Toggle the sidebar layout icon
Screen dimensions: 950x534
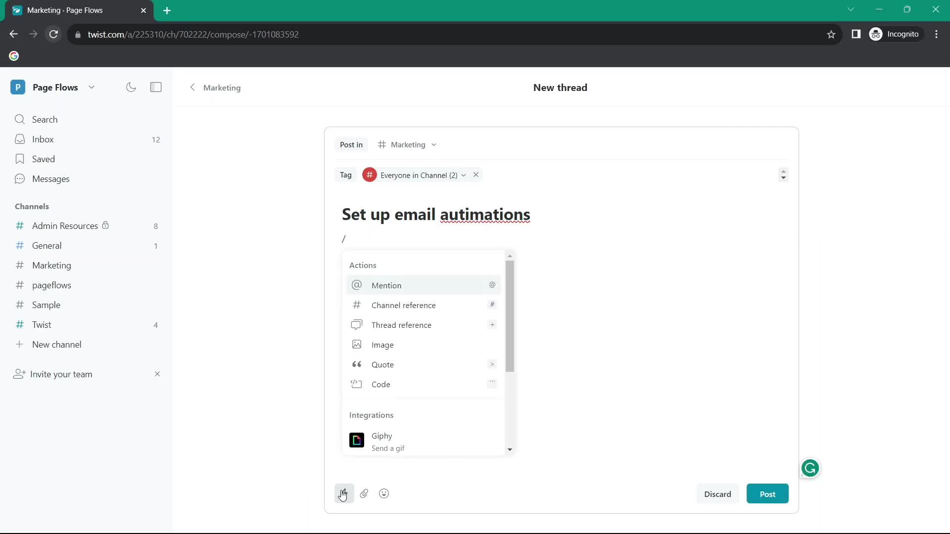156,87
